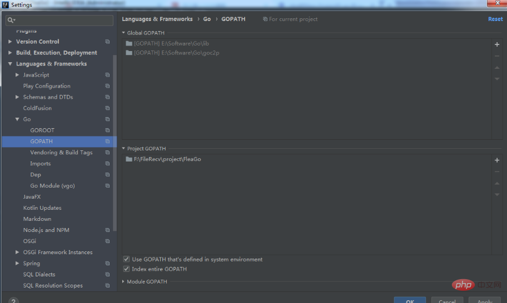Click the settings tree vertical scrollbar

coord(115,143)
